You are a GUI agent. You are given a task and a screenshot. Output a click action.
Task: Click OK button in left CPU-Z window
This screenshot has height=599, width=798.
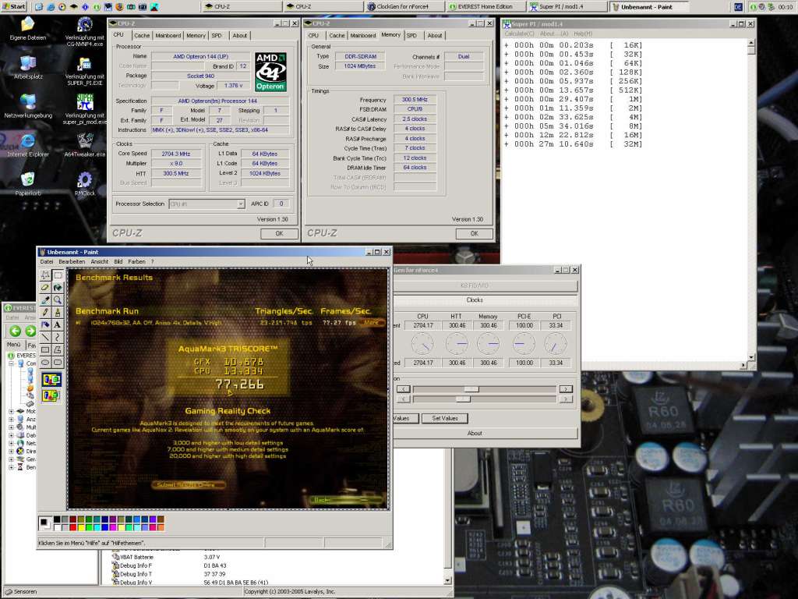pyautogui.click(x=279, y=233)
